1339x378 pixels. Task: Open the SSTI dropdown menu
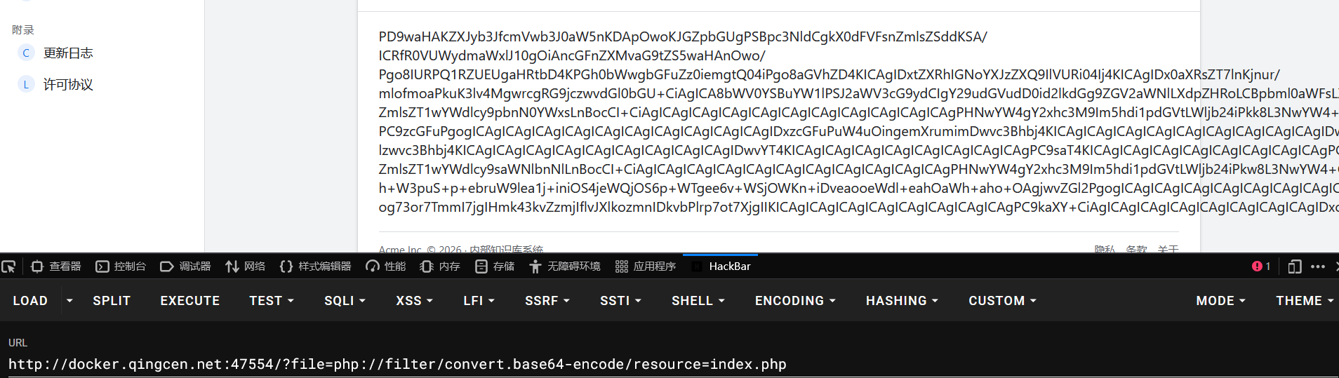click(621, 301)
